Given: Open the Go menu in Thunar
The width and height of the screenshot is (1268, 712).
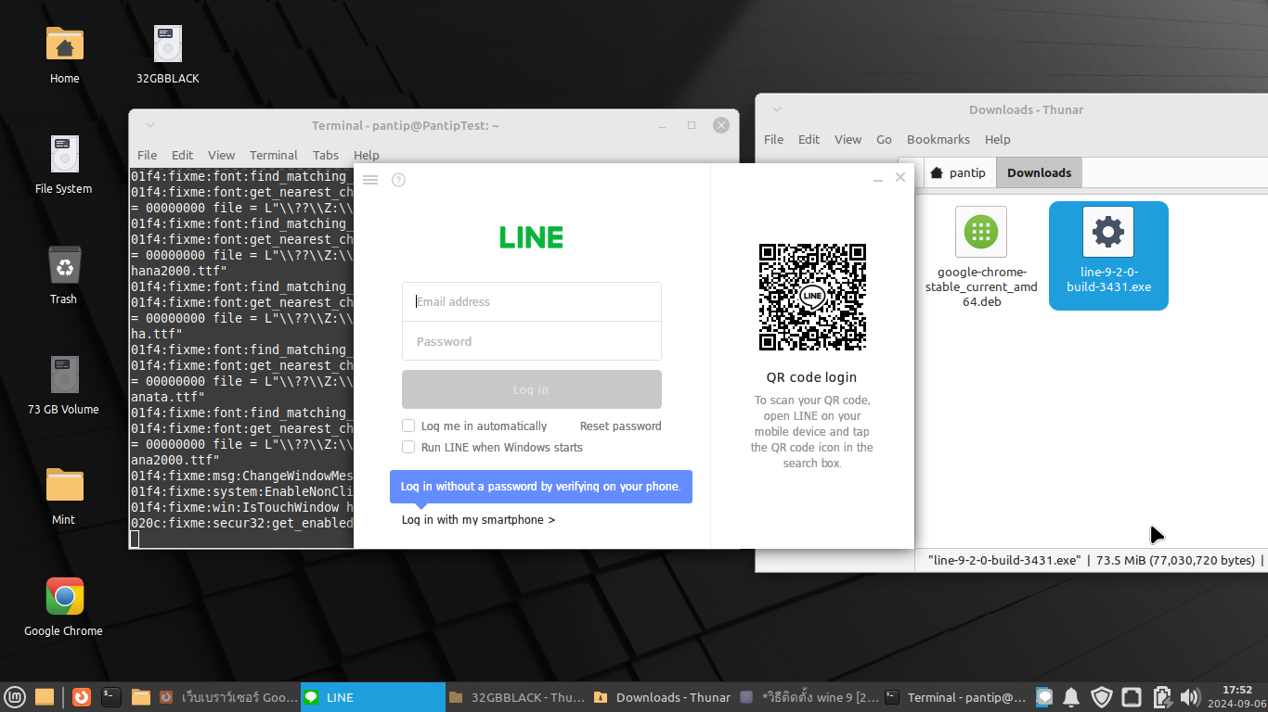Looking at the screenshot, I should coord(884,139).
